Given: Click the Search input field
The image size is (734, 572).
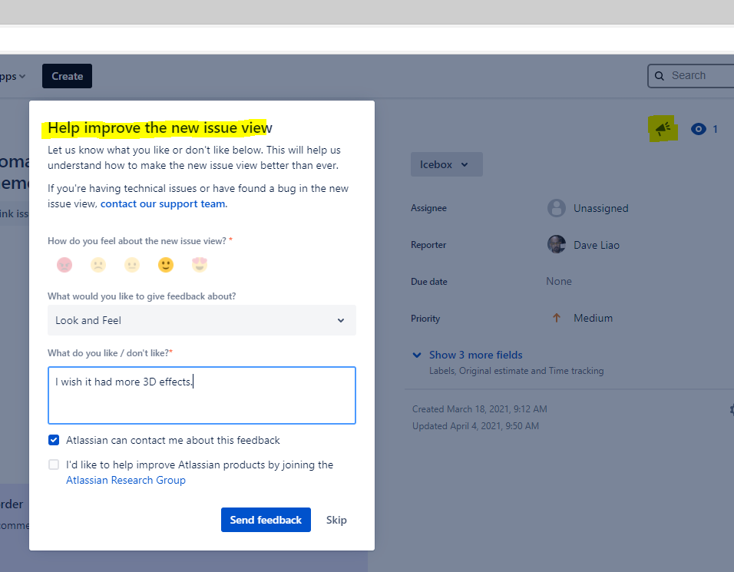Looking at the screenshot, I should pos(691,76).
